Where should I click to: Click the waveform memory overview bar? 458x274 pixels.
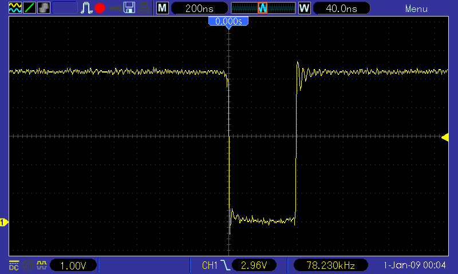click(263, 8)
